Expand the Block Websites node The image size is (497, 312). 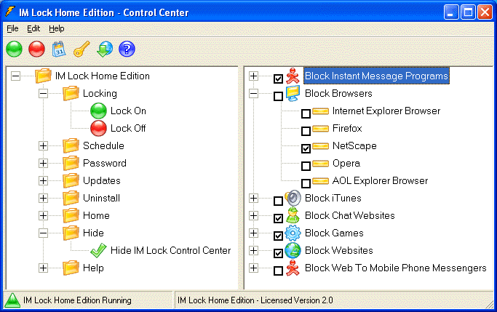[x=253, y=250]
